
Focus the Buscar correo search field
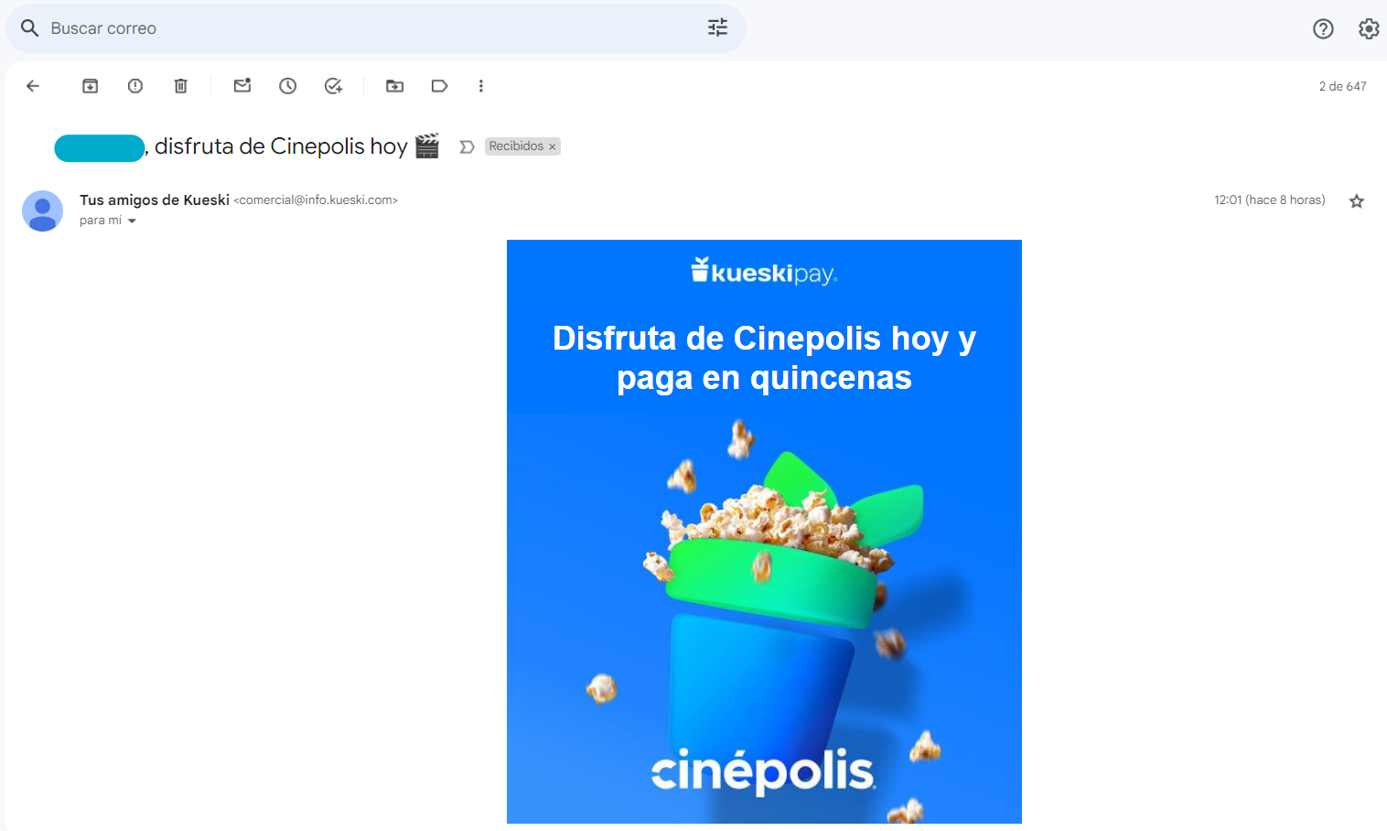pyautogui.click(x=375, y=28)
